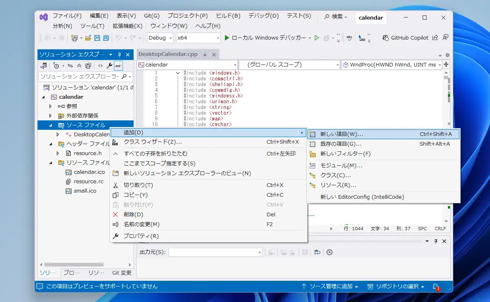Choose New Filter (新しいフィルター) in submenu
This screenshot has height=302, width=490.
[383, 154]
